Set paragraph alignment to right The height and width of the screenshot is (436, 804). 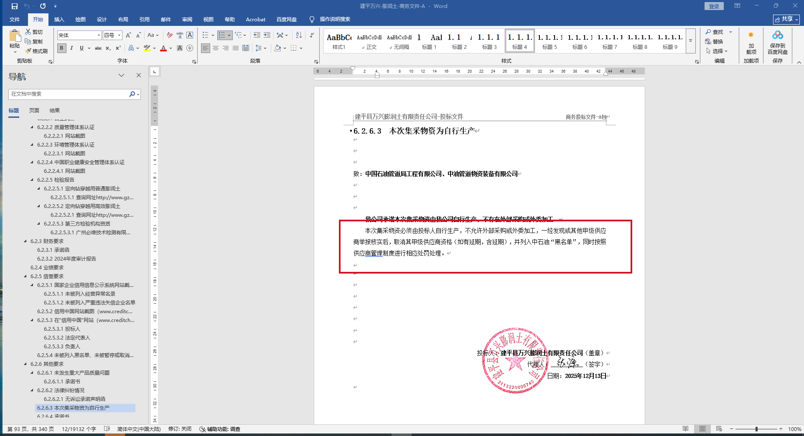(x=226, y=48)
